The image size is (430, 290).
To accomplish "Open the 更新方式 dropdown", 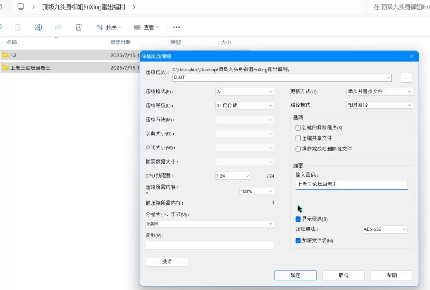I will point(379,91).
